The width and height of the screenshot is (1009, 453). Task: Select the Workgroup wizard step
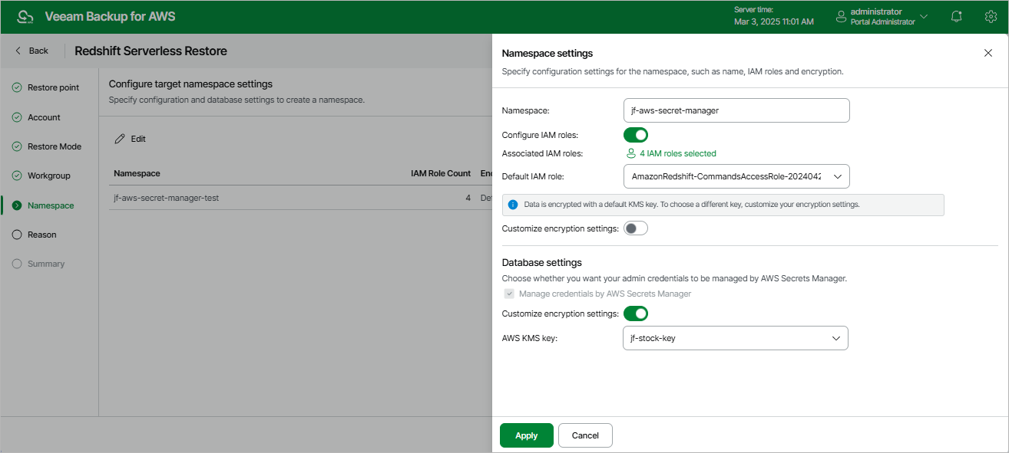[x=48, y=176]
